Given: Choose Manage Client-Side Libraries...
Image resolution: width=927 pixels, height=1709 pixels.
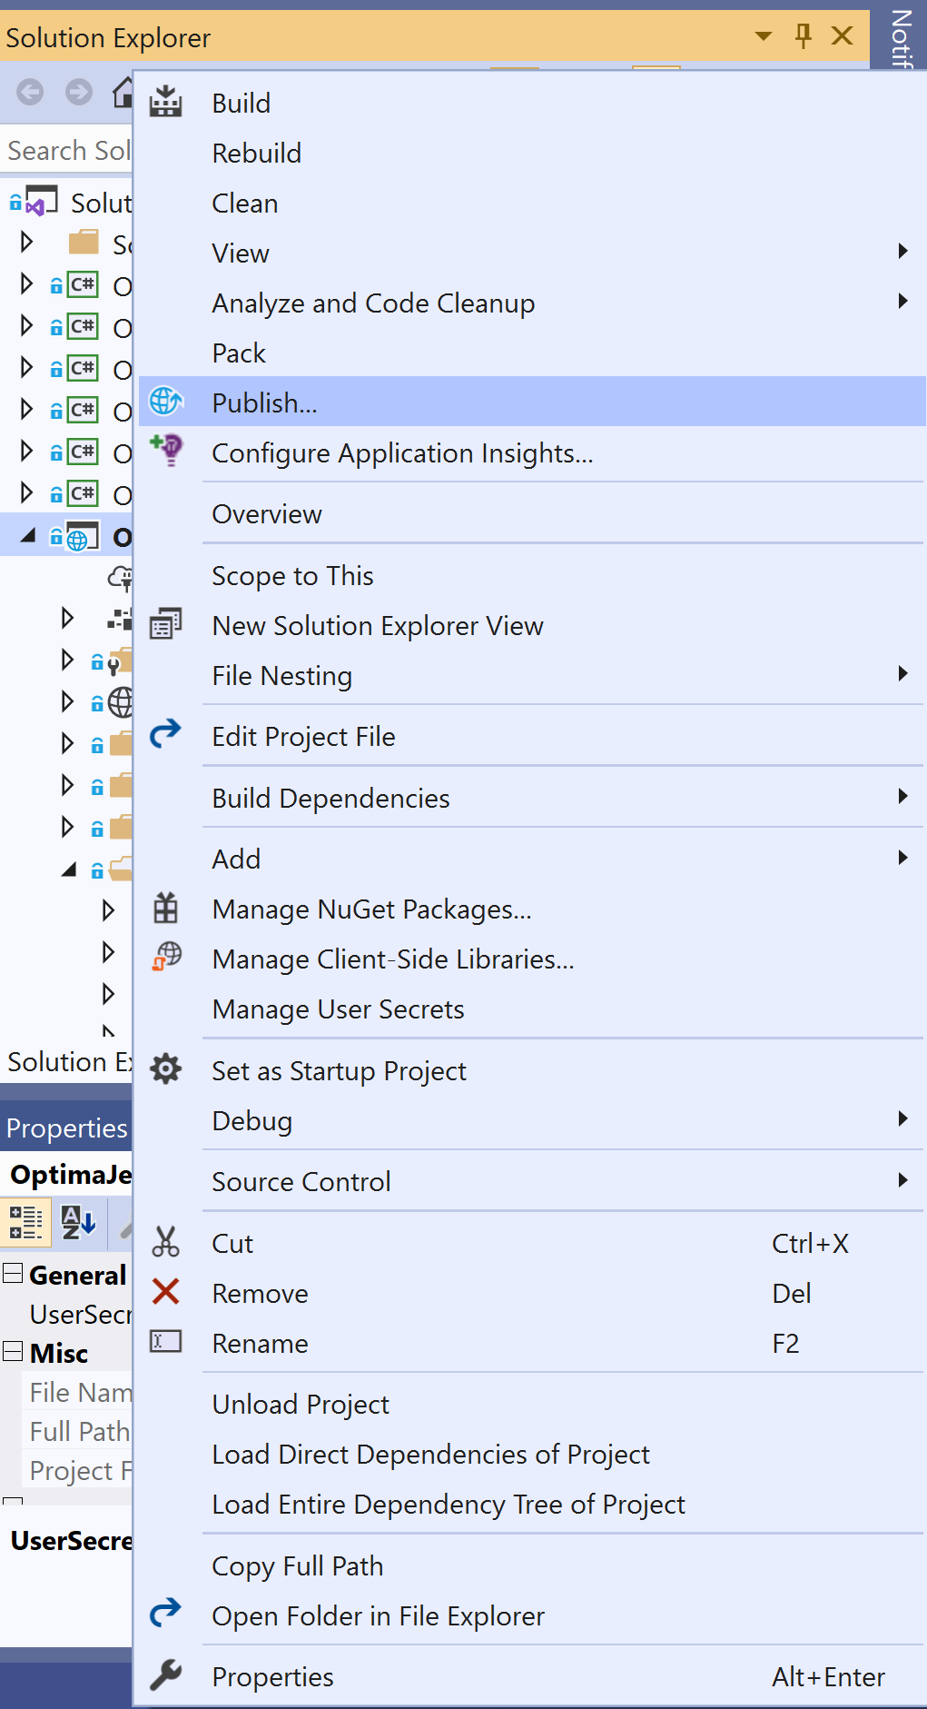Looking at the screenshot, I should coord(532,959).
